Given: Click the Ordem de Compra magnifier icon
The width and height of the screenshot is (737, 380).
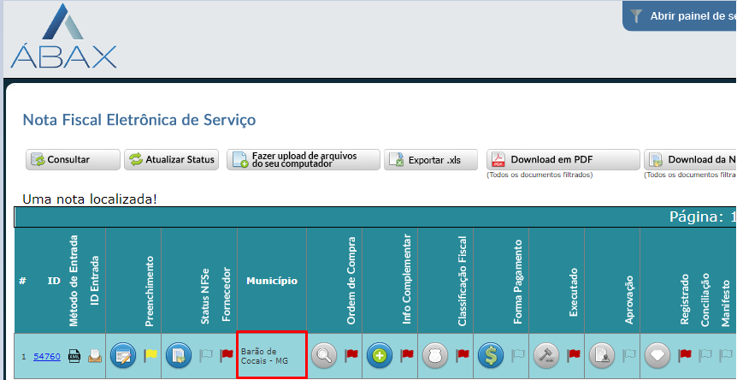Looking at the screenshot, I should tap(324, 355).
